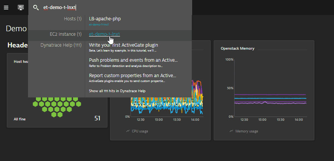Open the hamburger navigation menu

pyautogui.click(x=6, y=8)
